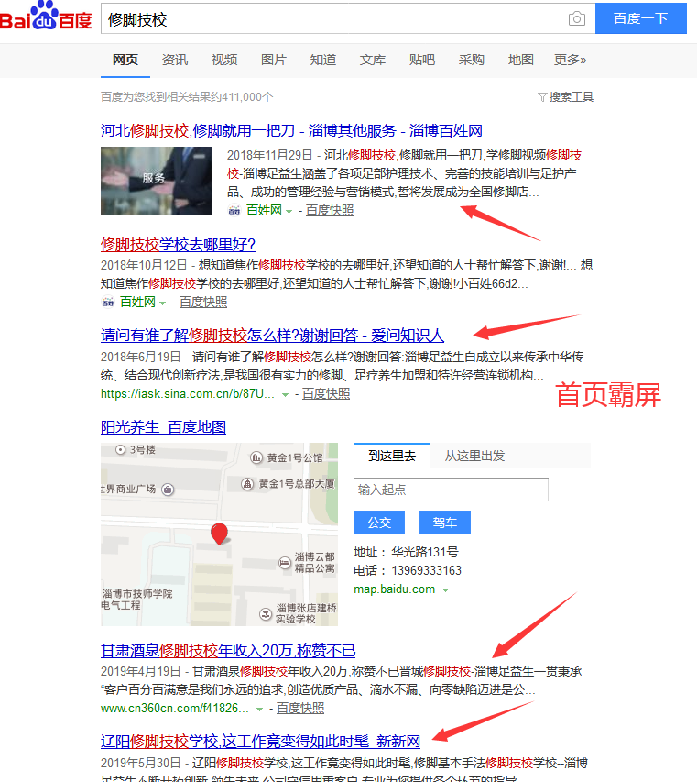
Task: Click 3号楼 marker on the map
Action: pyautogui.click(x=120, y=450)
